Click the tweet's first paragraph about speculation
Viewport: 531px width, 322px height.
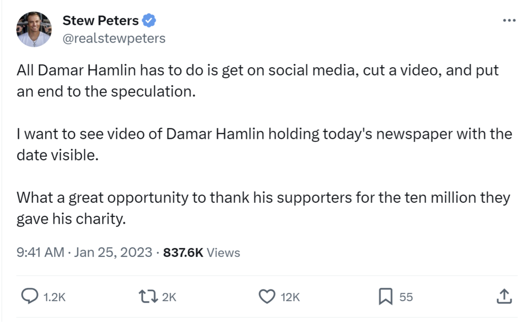(x=258, y=81)
